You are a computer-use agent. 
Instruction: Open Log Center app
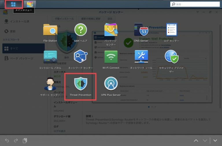[x=171, y=33]
